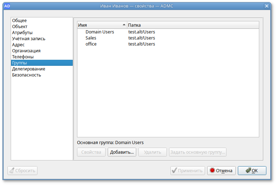
Task: Open the Делегирование section
Action: pyautogui.click(x=29, y=69)
